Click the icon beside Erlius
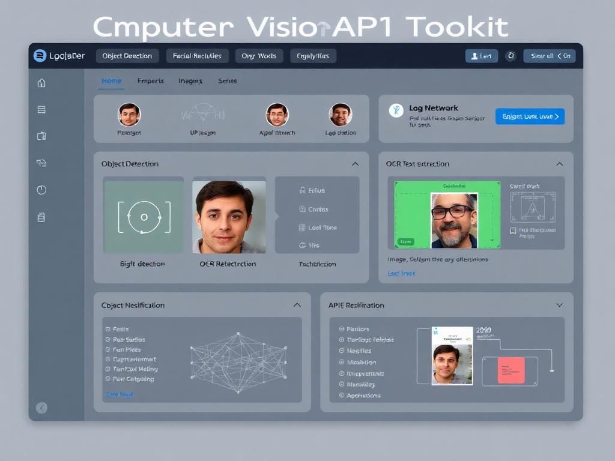 pyautogui.click(x=303, y=190)
